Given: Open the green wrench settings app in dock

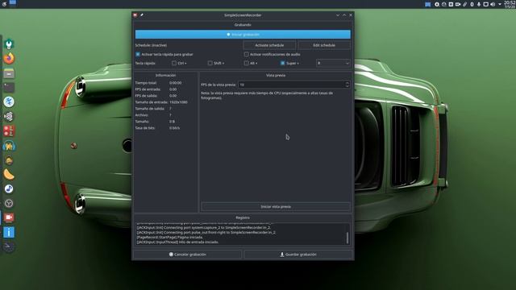Looking at the screenshot, I should tap(9, 44).
